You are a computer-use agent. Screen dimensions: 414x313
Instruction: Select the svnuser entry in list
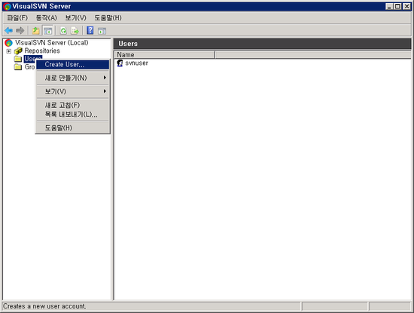pyautogui.click(x=136, y=63)
